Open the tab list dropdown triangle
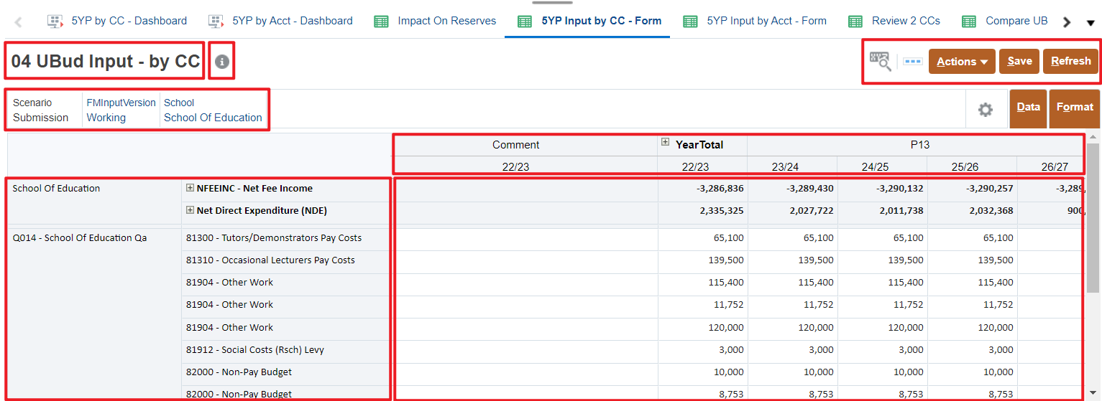 (x=1090, y=22)
